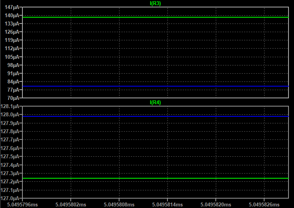Click the I(R4) trace label in the lower pane
The height and width of the screenshot is (208, 294).
click(155, 102)
